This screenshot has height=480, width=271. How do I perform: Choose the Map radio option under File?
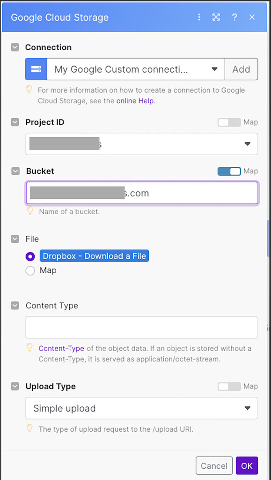[30, 271]
